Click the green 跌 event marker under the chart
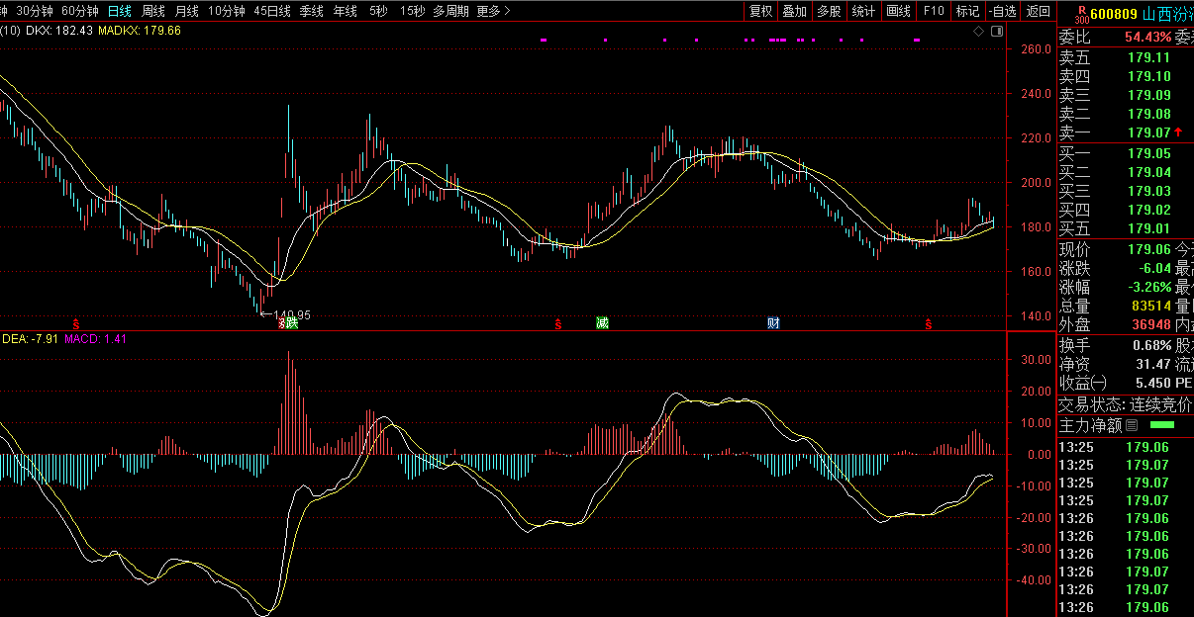Viewport: 1194px width, 617px height. click(291, 323)
